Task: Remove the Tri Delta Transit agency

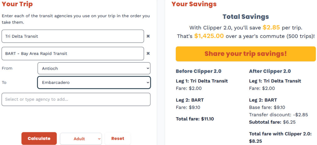Action: 148,36
